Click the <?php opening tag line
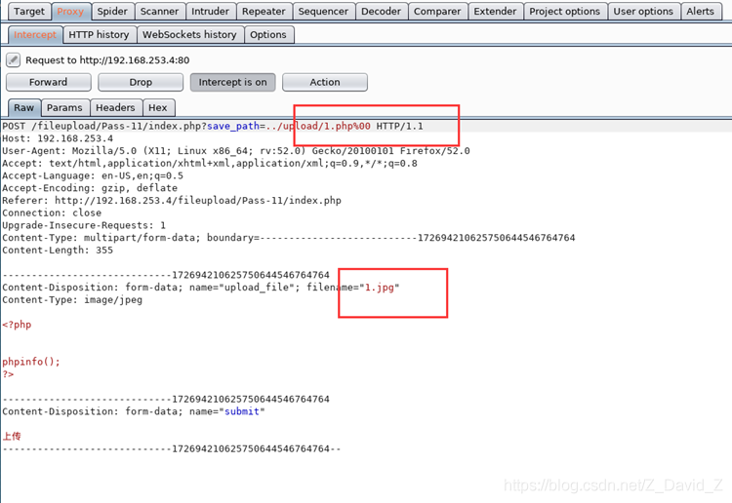This screenshot has height=503, width=732. [17, 325]
